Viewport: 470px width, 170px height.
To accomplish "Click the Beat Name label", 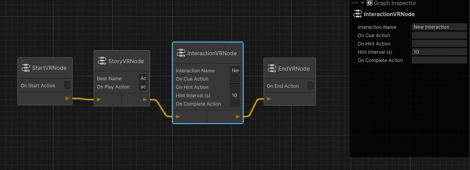I will (109, 79).
